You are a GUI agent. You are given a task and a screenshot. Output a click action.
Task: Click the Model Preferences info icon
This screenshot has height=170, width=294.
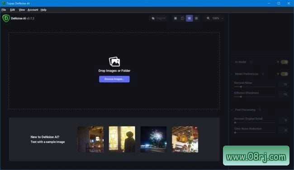coord(263,74)
